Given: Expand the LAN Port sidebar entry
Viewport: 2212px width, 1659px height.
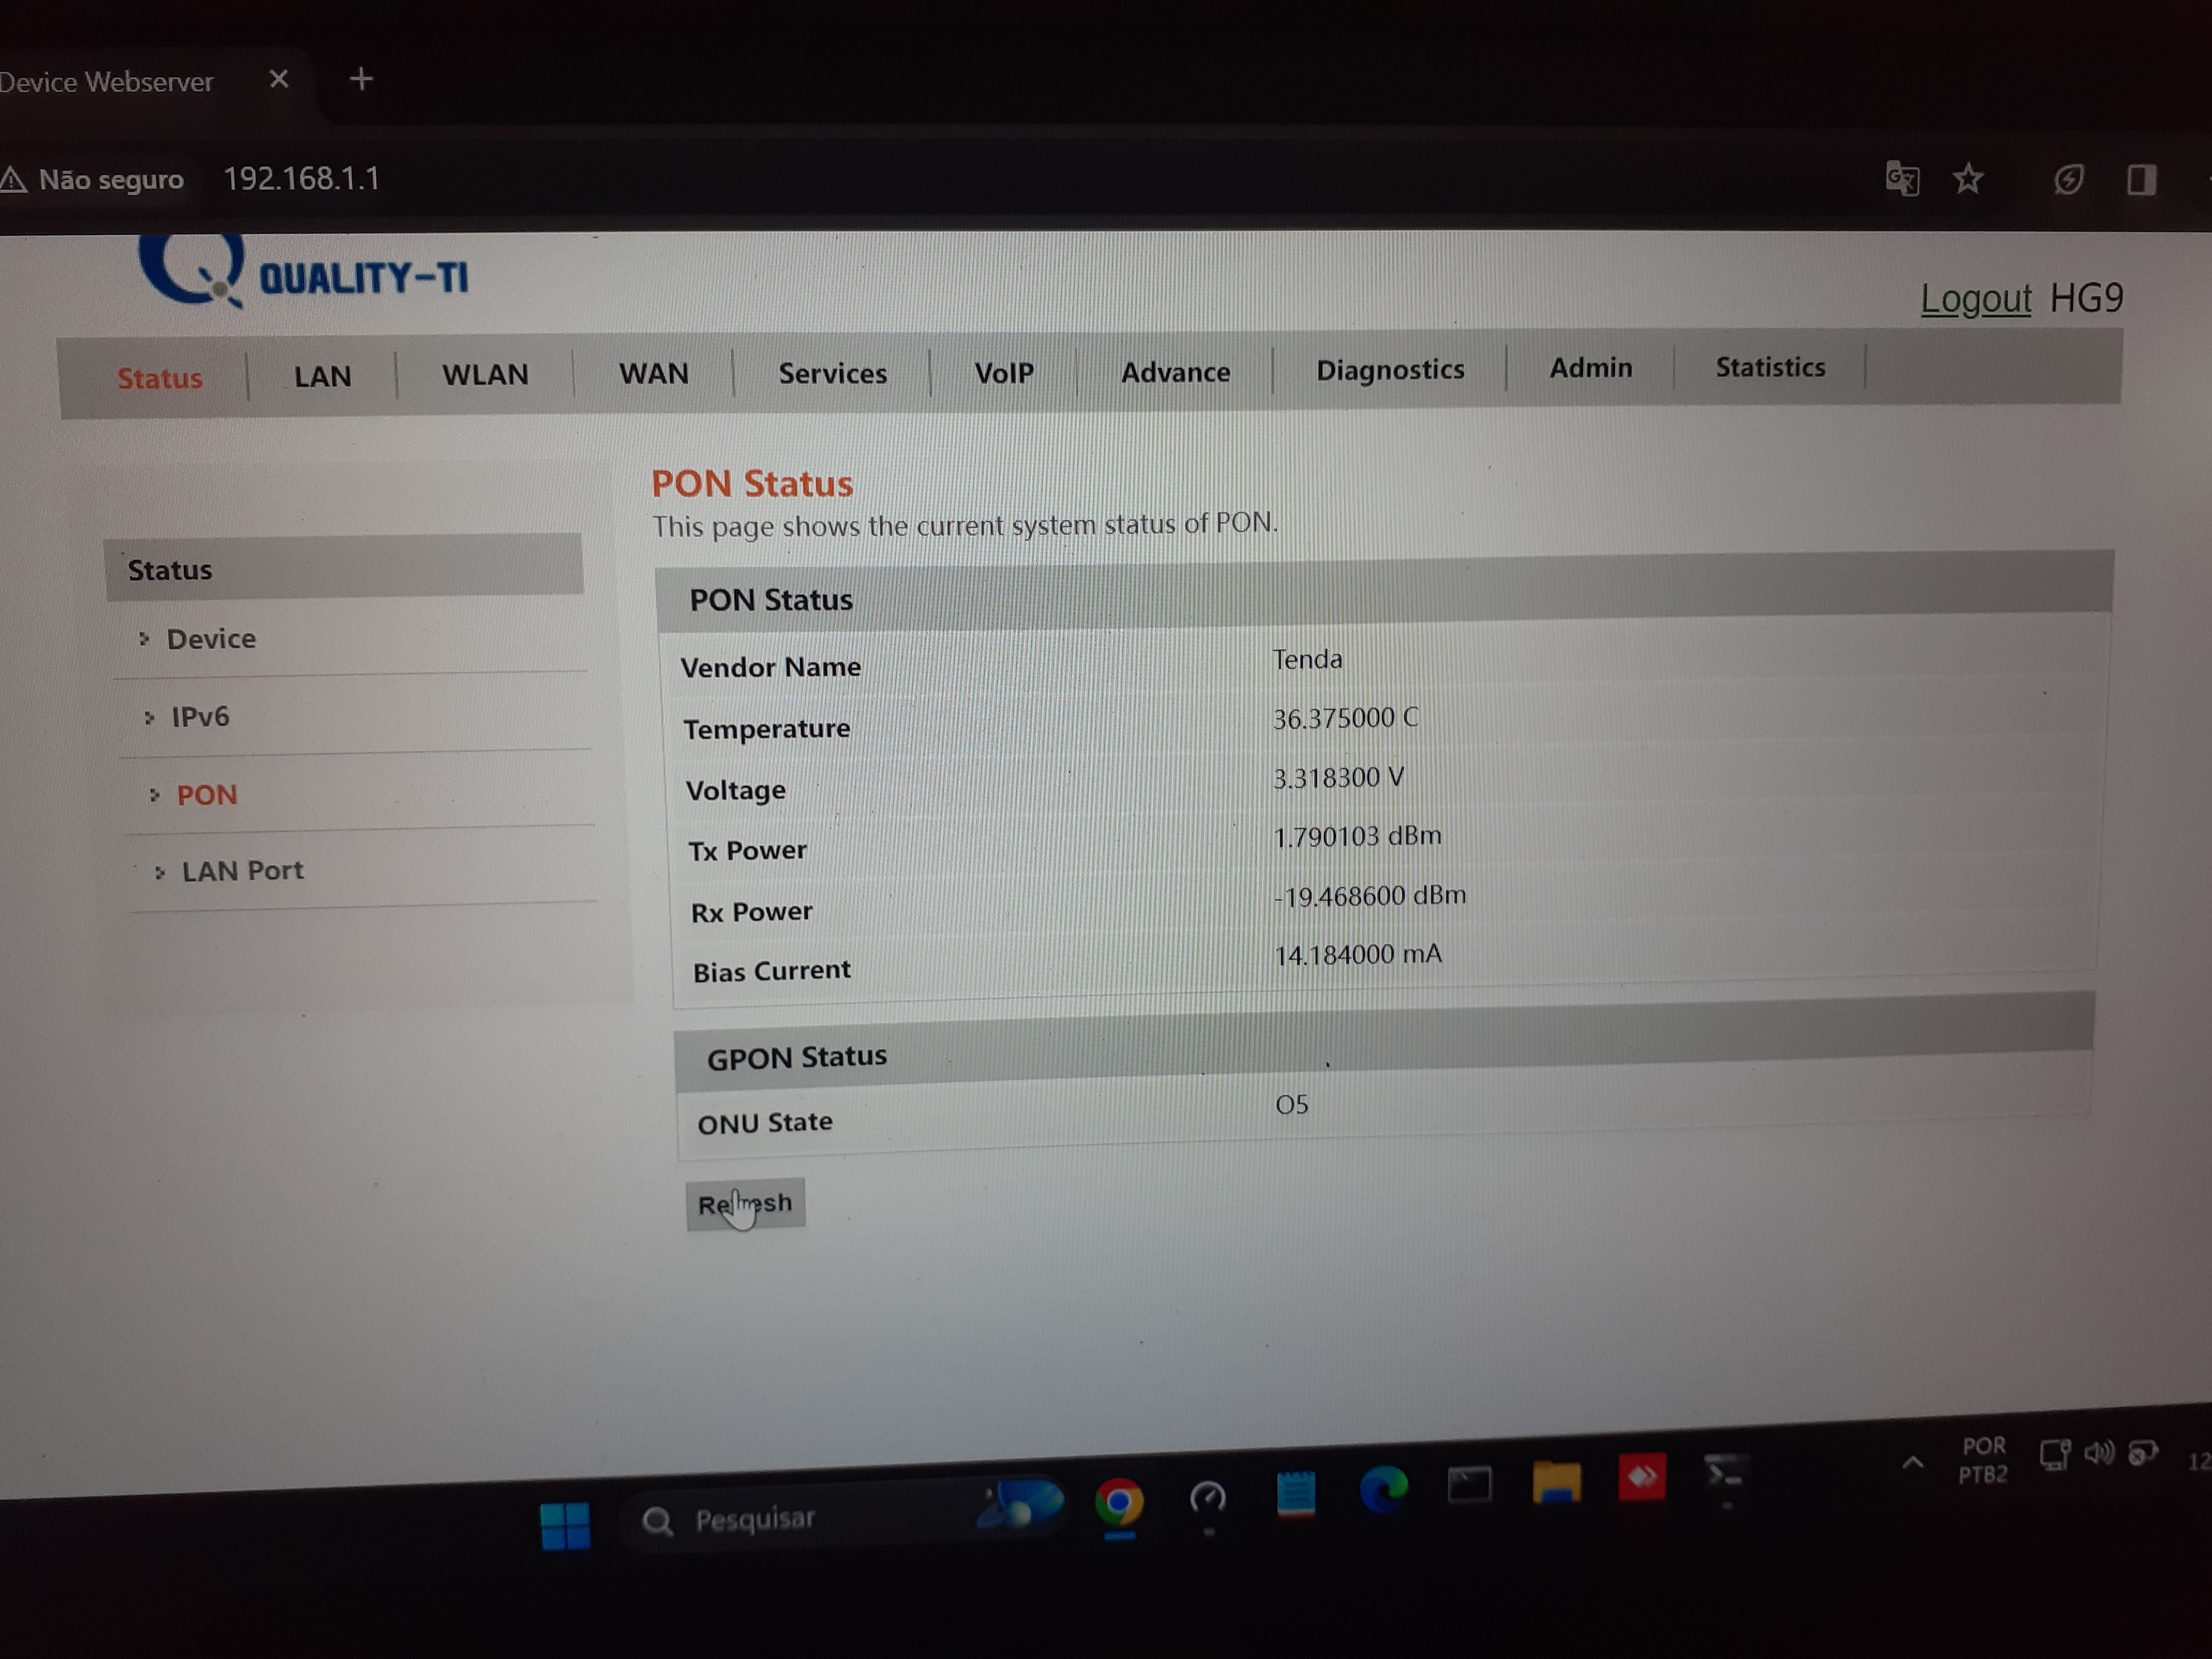Looking at the screenshot, I should [x=242, y=871].
